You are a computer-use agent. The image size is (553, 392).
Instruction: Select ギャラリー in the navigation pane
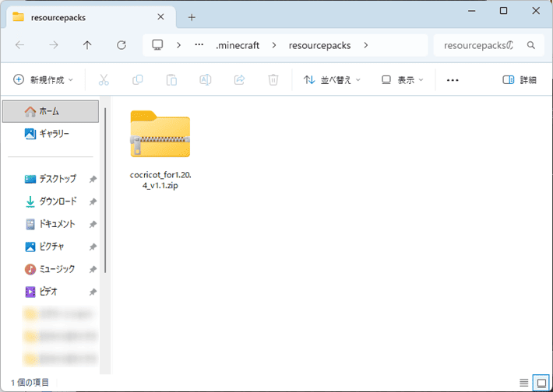point(51,134)
